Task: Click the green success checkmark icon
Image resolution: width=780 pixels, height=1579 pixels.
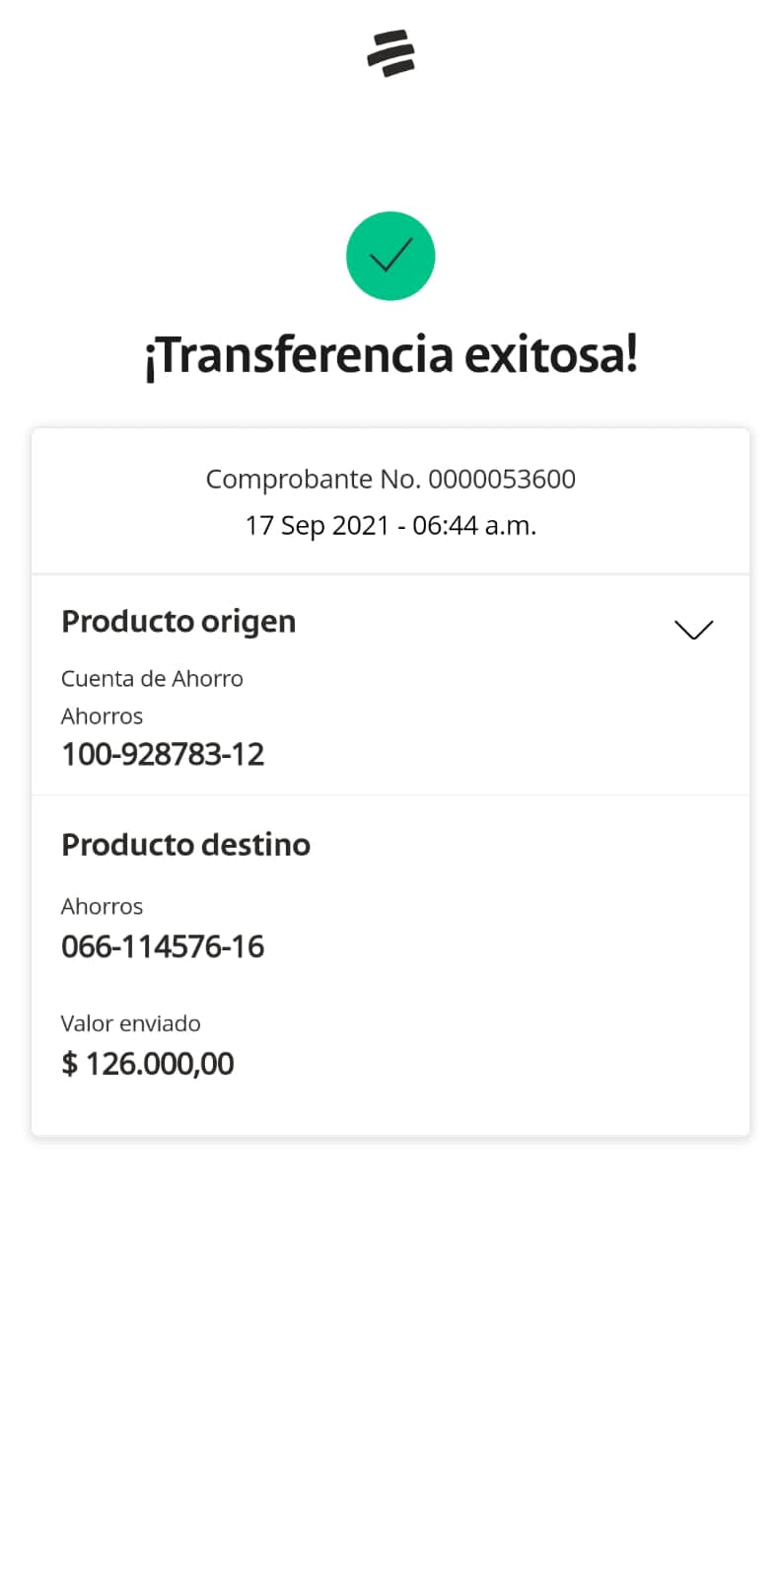Action: coord(390,256)
